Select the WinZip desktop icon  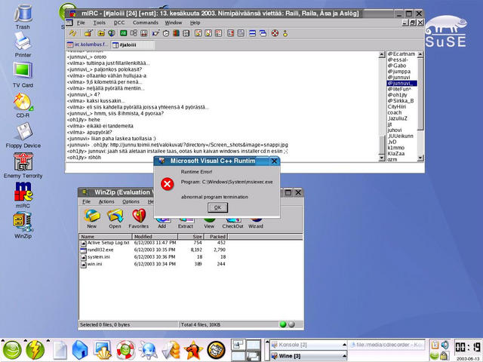(23, 225)
